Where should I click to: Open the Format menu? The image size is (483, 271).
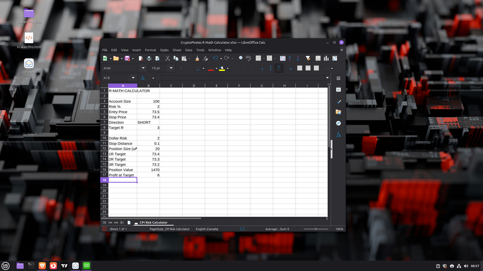click(x=150, y=50)
